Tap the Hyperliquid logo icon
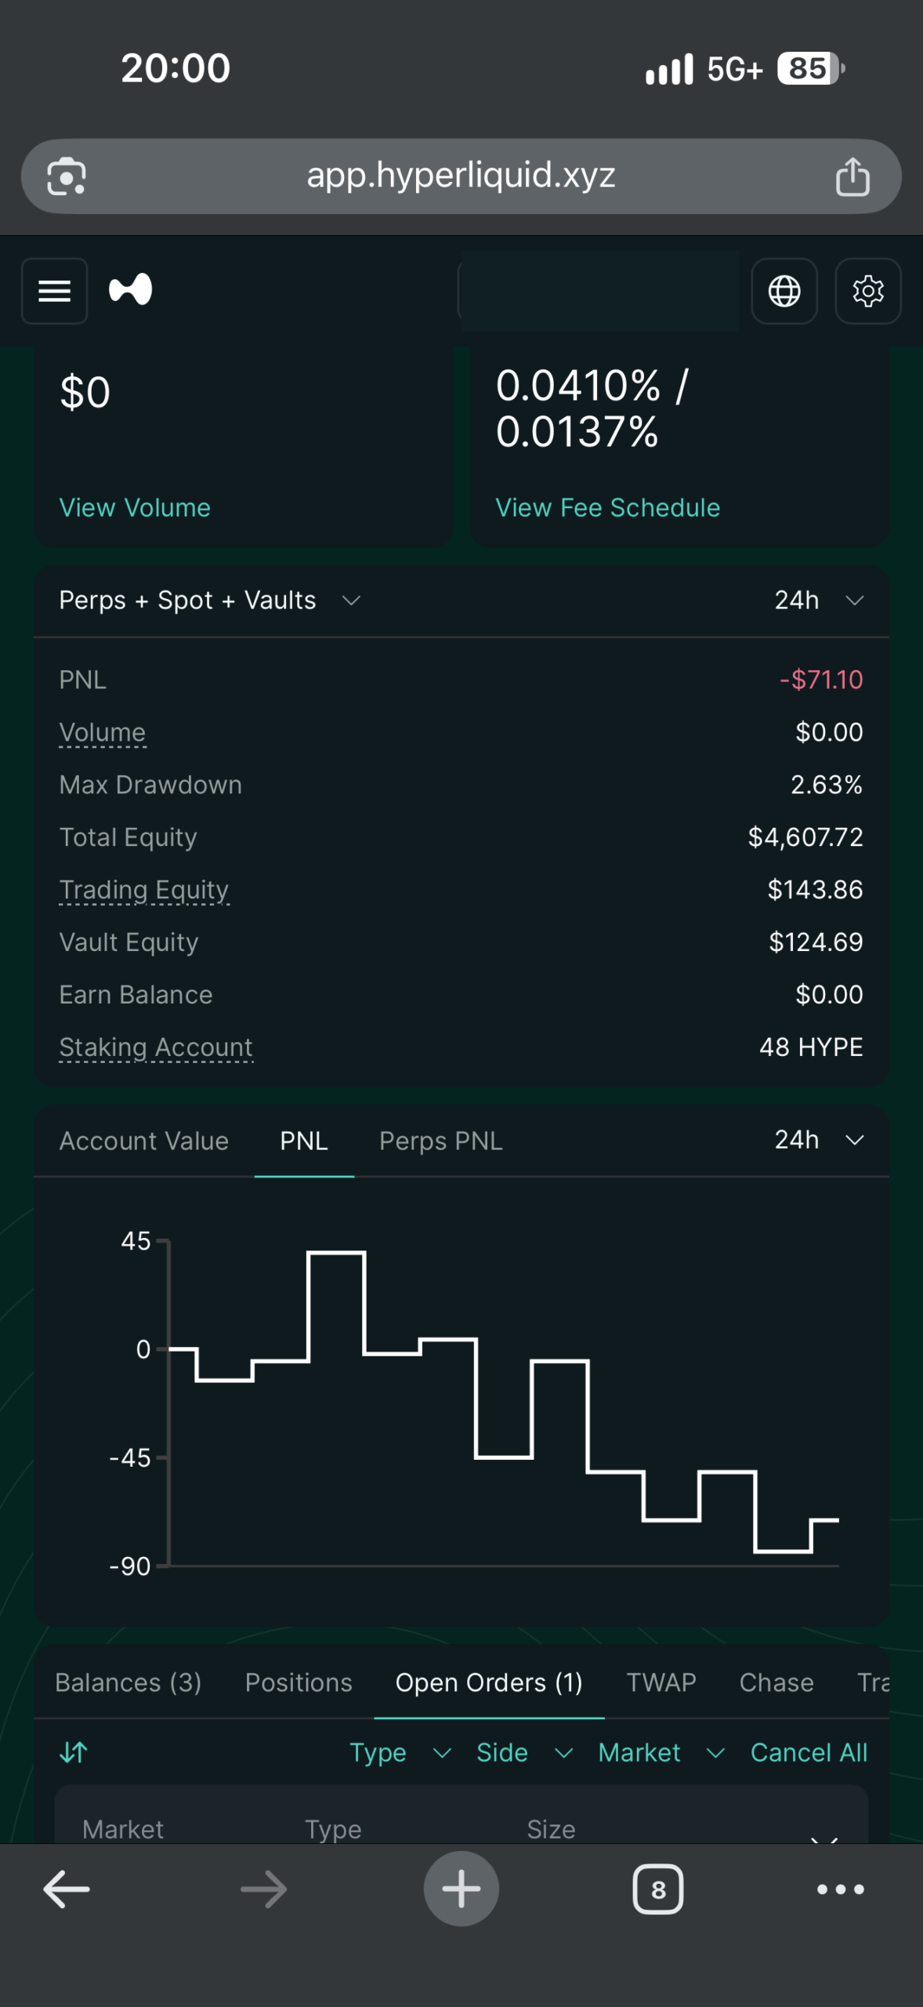Image resolution: width=923 pixels, height=2007 pixels. 130,290
